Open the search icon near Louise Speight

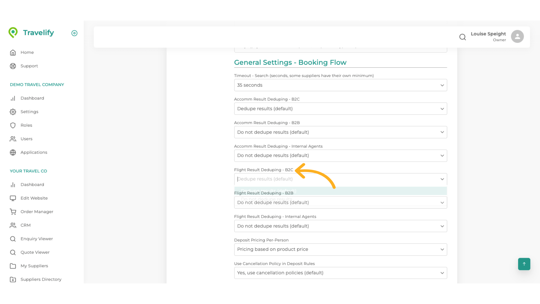pyautogui.click(x=463, y=37)
